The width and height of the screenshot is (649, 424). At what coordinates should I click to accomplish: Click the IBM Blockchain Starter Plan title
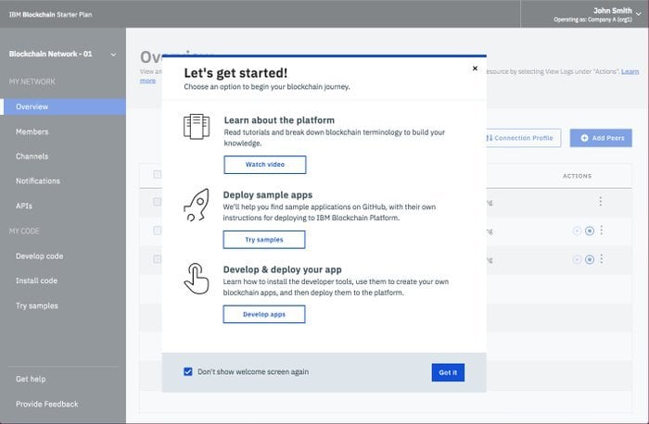coord(50,15)
